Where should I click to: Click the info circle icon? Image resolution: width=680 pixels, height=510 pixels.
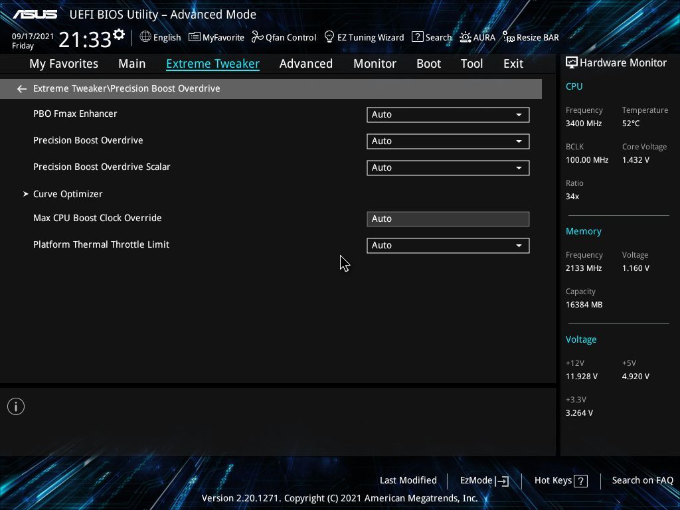point(16,407)
